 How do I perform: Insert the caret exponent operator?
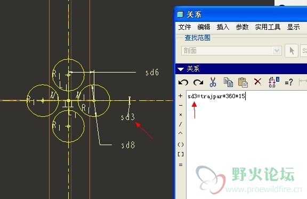(x=181, y=133)
